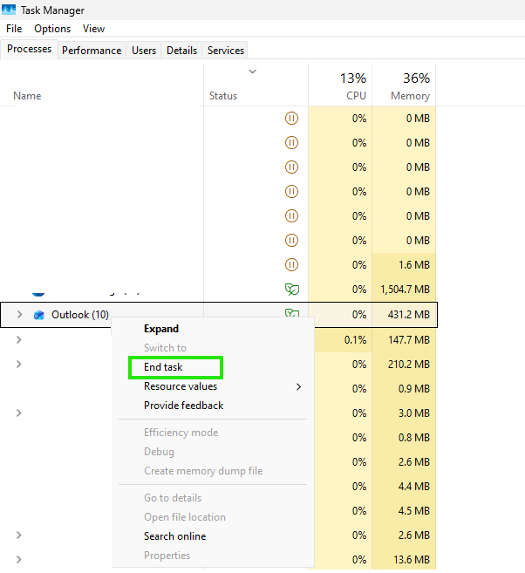Viewport: 525px width, 573px height.
Task: Click efficiency leaf icon in 1,504.7 MB row
Action: coord(292,290)
